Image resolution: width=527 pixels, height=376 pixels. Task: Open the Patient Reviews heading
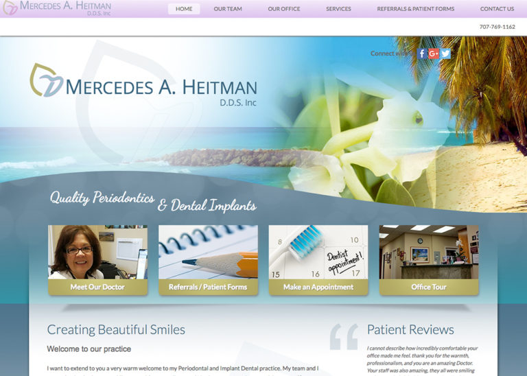(410, 329)
